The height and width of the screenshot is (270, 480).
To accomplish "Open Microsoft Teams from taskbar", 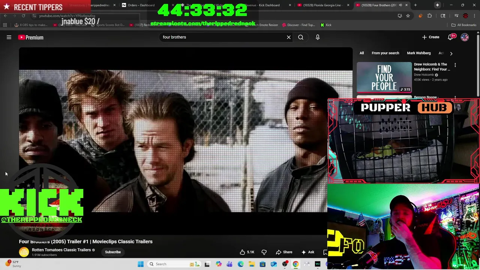I will click(x=229, y=264).
